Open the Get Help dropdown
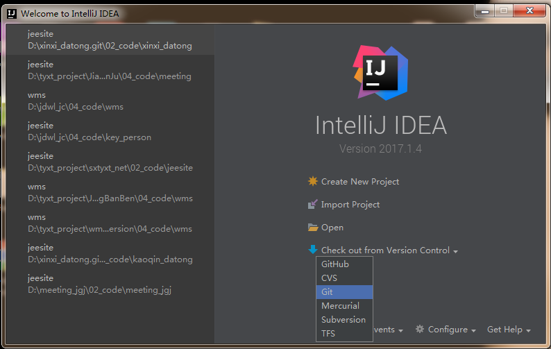 tap(509, 330)
